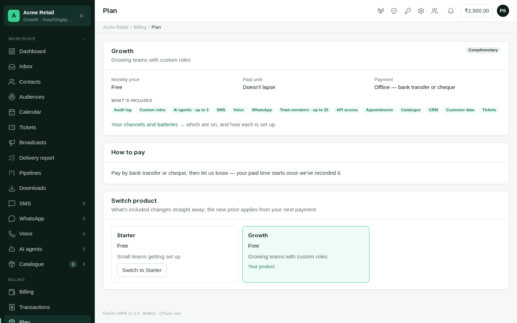The image size is (517, 323).
Task: Click the Inbox tray icon
Action: click(12, 66)
